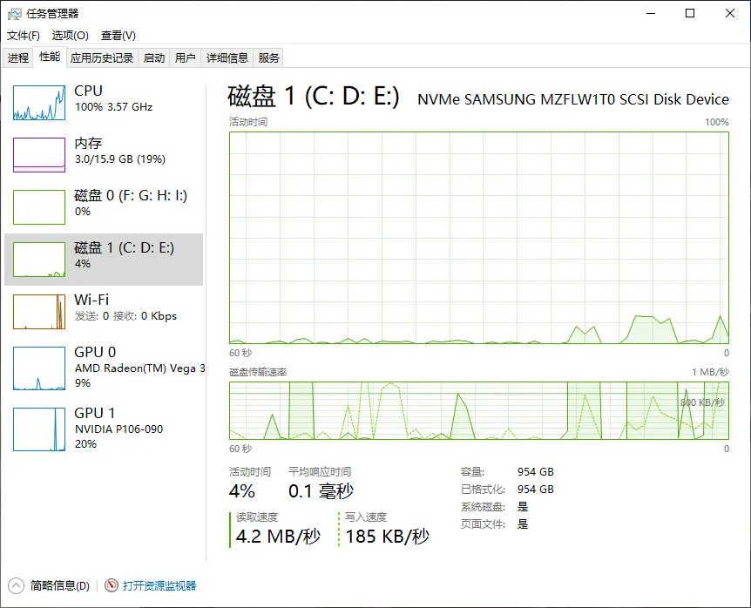
Task: Click the 页面文件 是 value
Action: pos(523,524)
